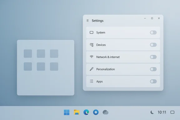Toggle the Devices switch
This screenshot has width=180, height=120.
click(153, 45)
